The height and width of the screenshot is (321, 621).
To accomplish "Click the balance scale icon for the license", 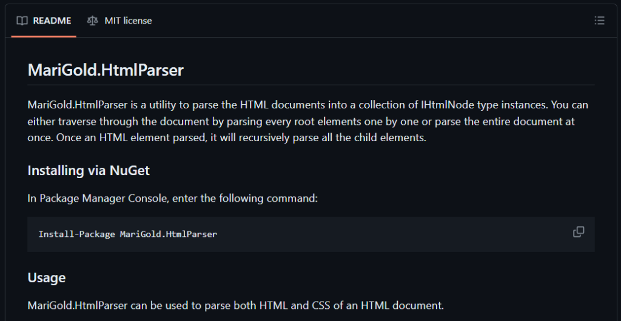I will [92, 21].
